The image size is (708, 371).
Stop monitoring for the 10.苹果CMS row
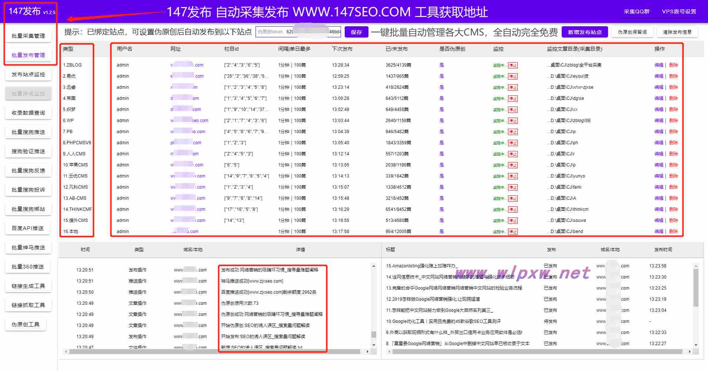[513, 165]
